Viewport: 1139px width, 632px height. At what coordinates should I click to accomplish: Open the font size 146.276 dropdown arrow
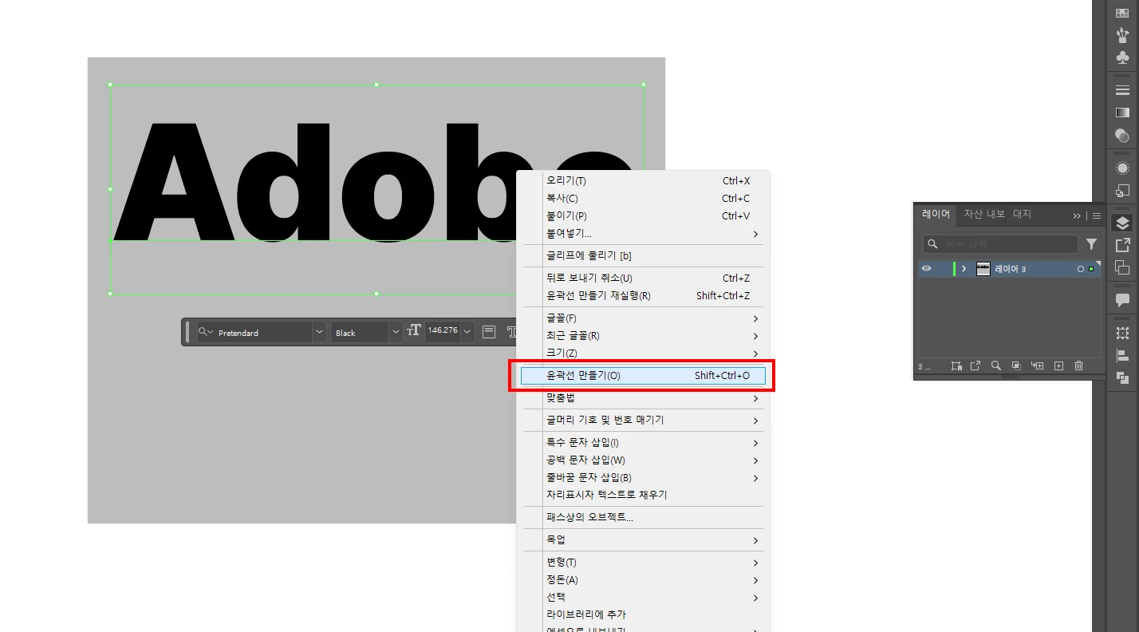coord(467,331)
